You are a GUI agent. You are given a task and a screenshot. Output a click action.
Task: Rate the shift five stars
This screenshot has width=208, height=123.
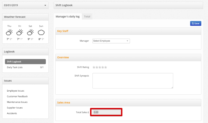click(106, 67)
